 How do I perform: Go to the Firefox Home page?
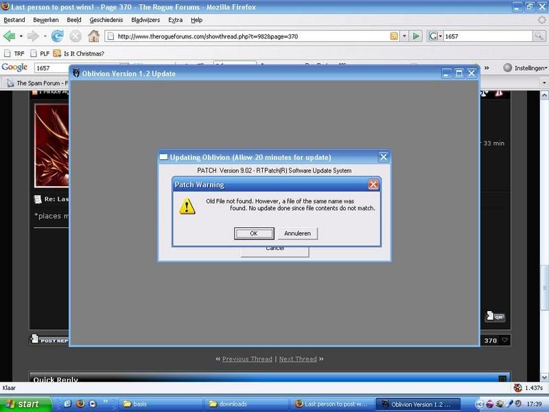click(93, 36)
